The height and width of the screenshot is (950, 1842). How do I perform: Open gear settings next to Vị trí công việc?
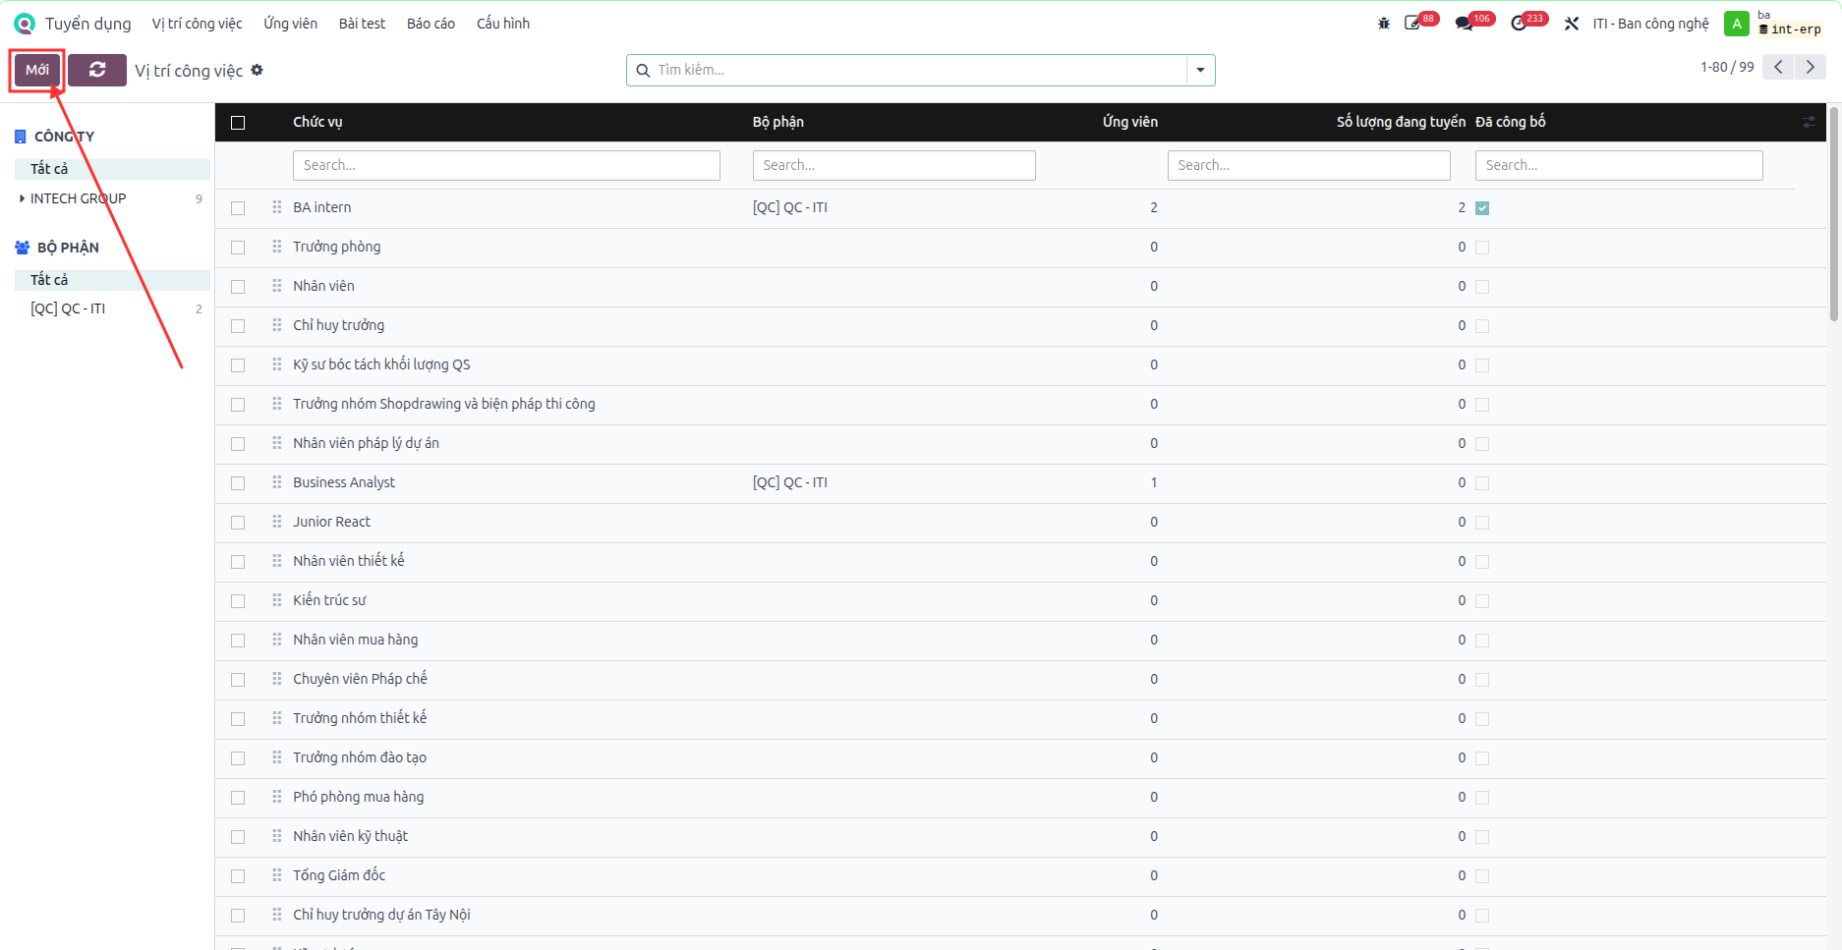(258, 70)
